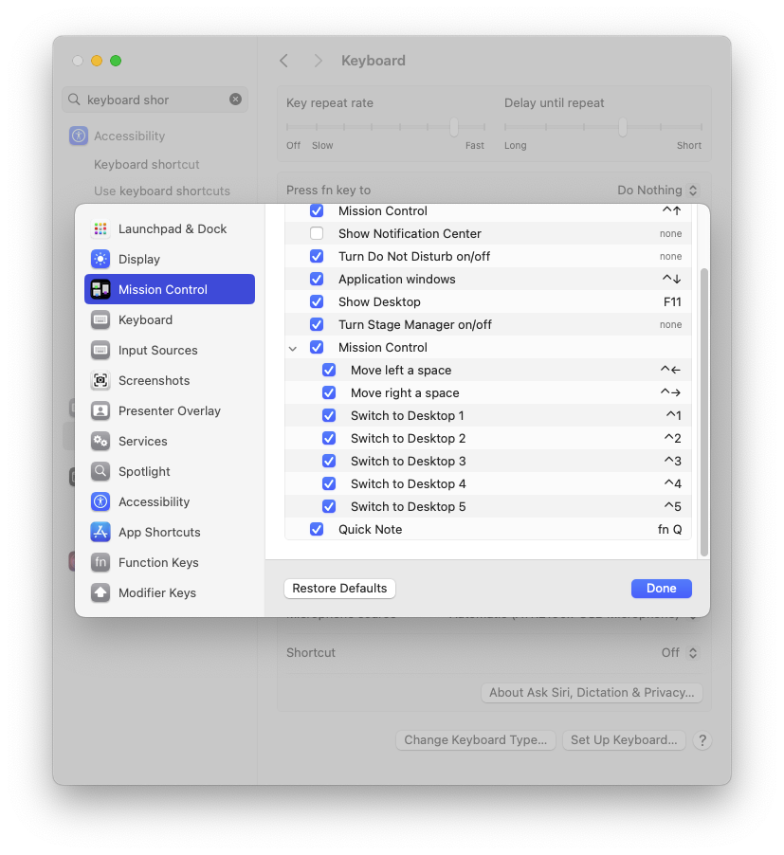Viewport: 784px width, 855px height.
Task: Click Set Up Keyboard button
Action: [624, 740]
